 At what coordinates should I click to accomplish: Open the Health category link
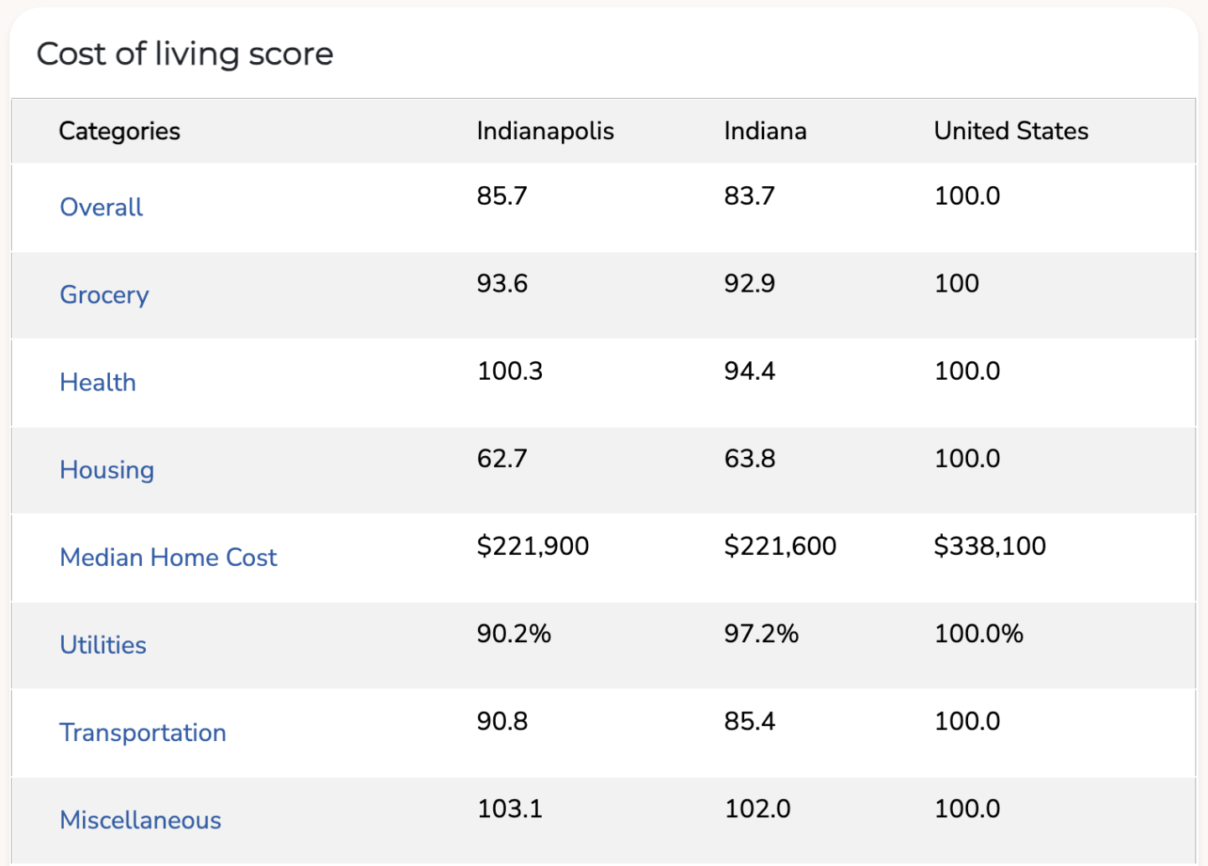point(98,382)
